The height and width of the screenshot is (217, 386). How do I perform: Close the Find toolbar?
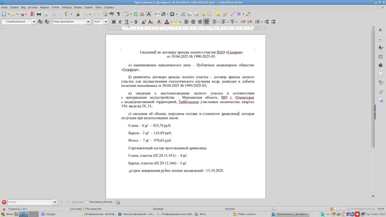coord(4,202)
